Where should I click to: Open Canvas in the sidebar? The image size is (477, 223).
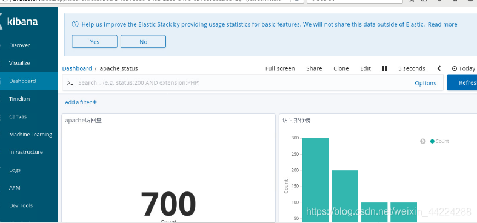click(x=18, y=116)
